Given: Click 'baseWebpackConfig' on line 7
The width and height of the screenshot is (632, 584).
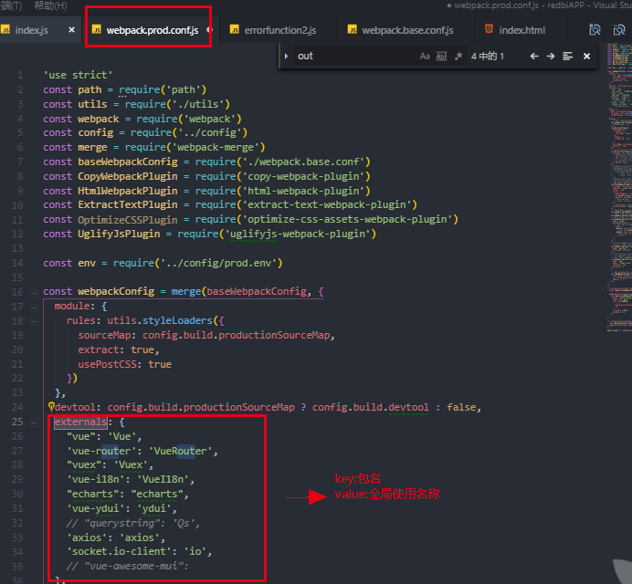Looking at the screenshot, I should click(128, 162).
